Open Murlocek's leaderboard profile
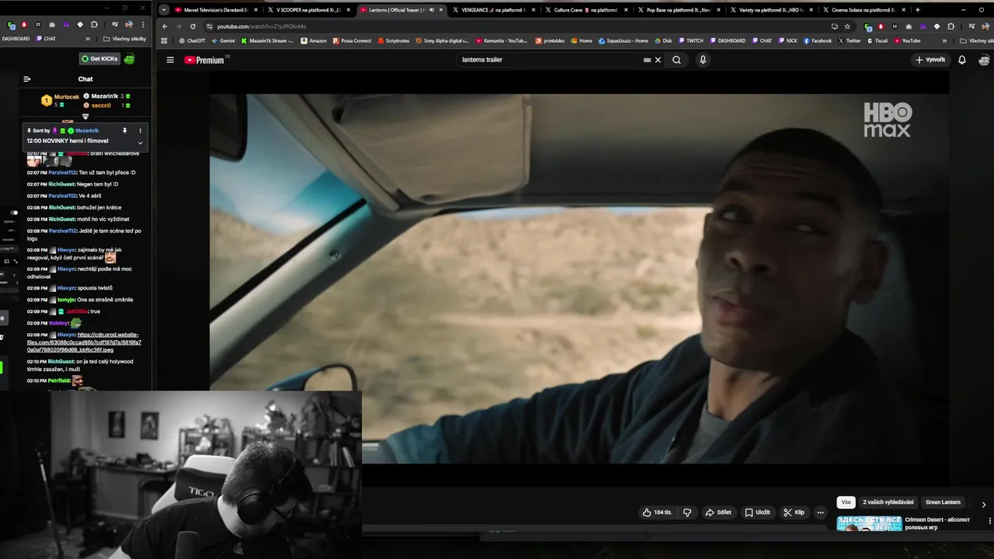 (x=67, y=97)
